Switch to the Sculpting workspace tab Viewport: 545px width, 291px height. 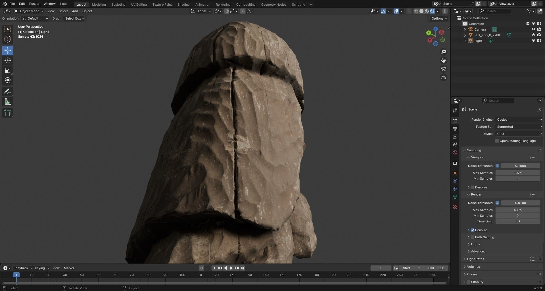click(118, 4)
